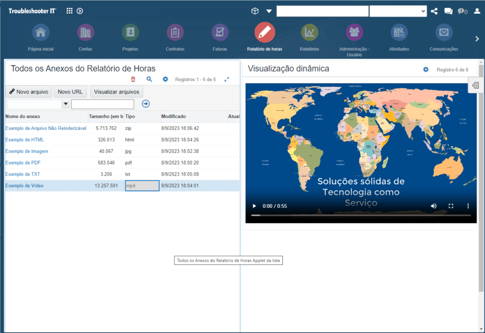Click the magnifier query icon in list
This screenshot has height=333, width=485.
(x=149, y=79)
